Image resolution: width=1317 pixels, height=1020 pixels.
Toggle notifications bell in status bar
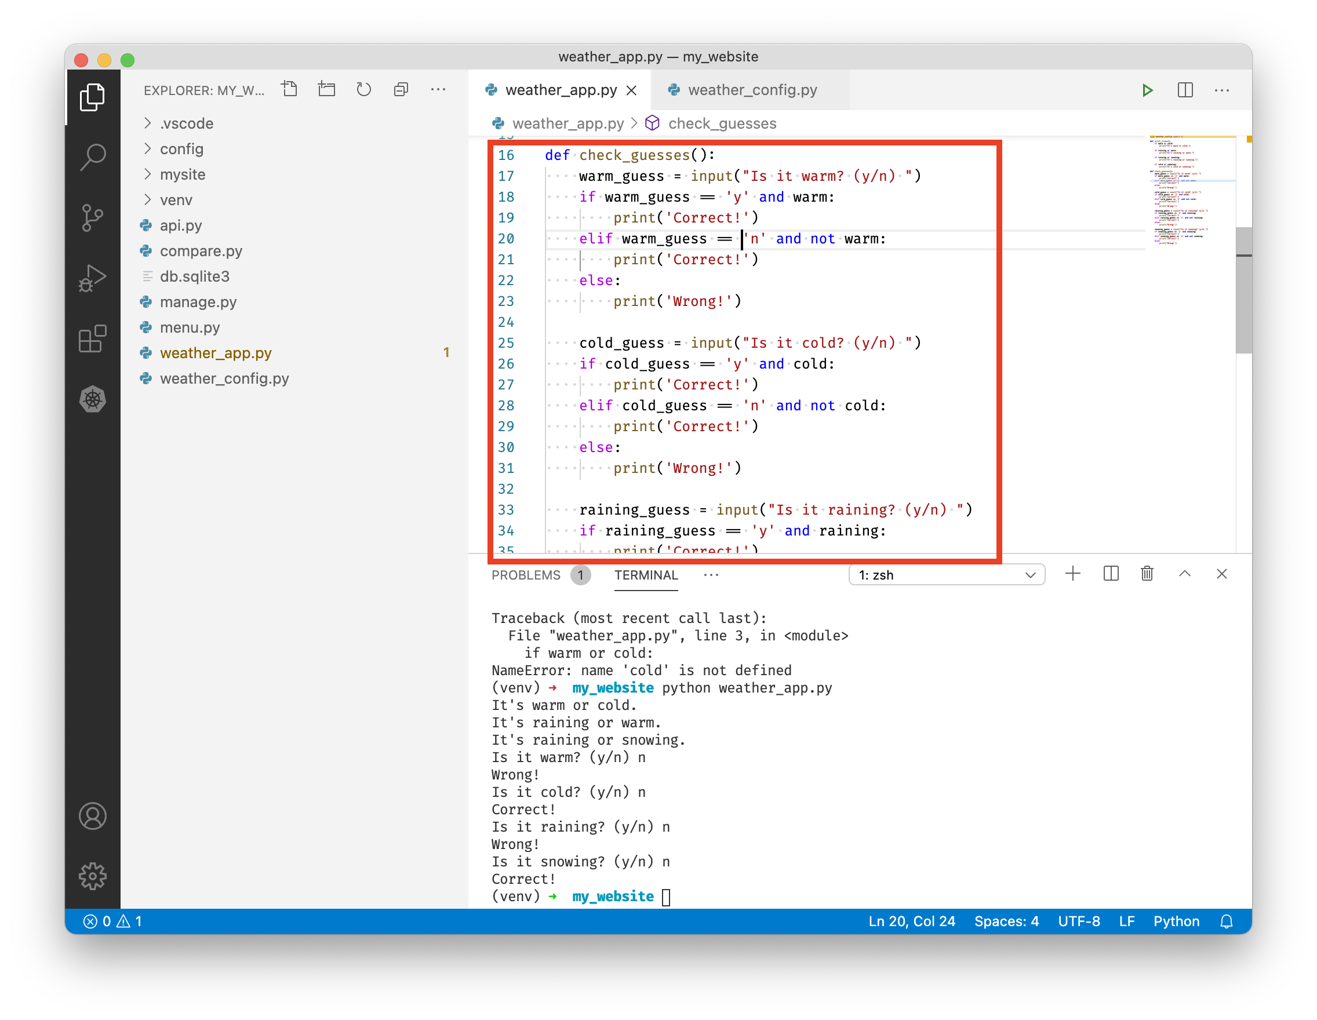1226,921
